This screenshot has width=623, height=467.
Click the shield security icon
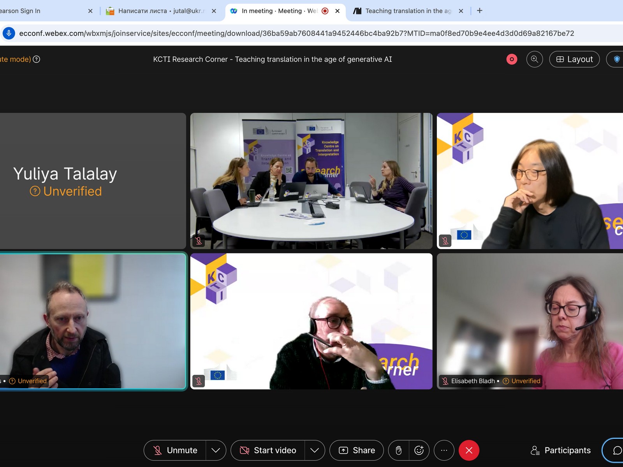click(x=616, y=59)
